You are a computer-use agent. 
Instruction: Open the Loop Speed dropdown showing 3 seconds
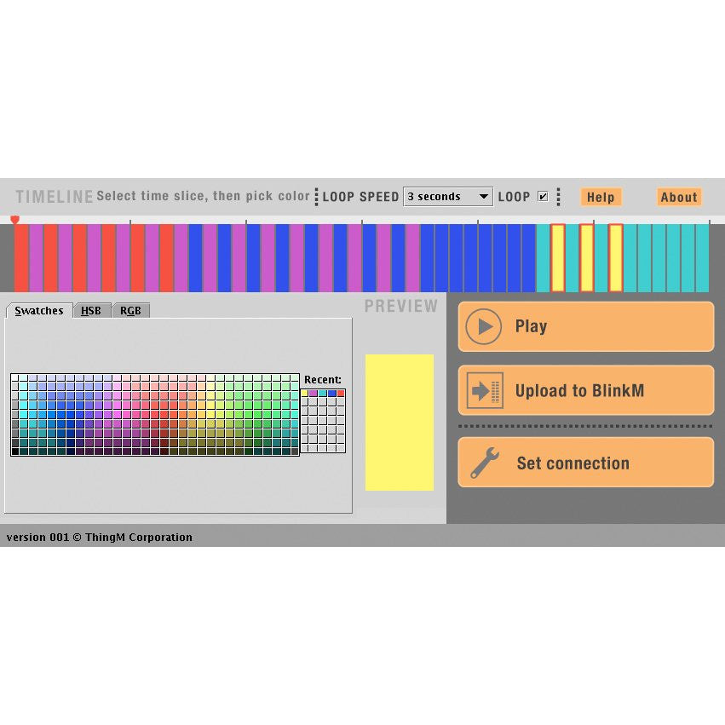click(448, 197)
